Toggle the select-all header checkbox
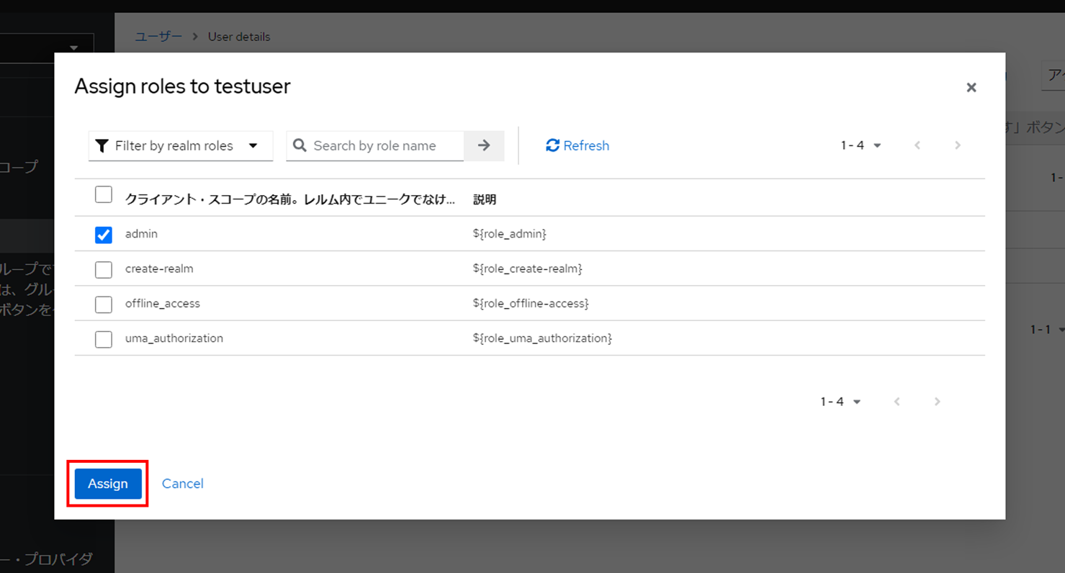The image size is (1065, 573). pos(104,195)
